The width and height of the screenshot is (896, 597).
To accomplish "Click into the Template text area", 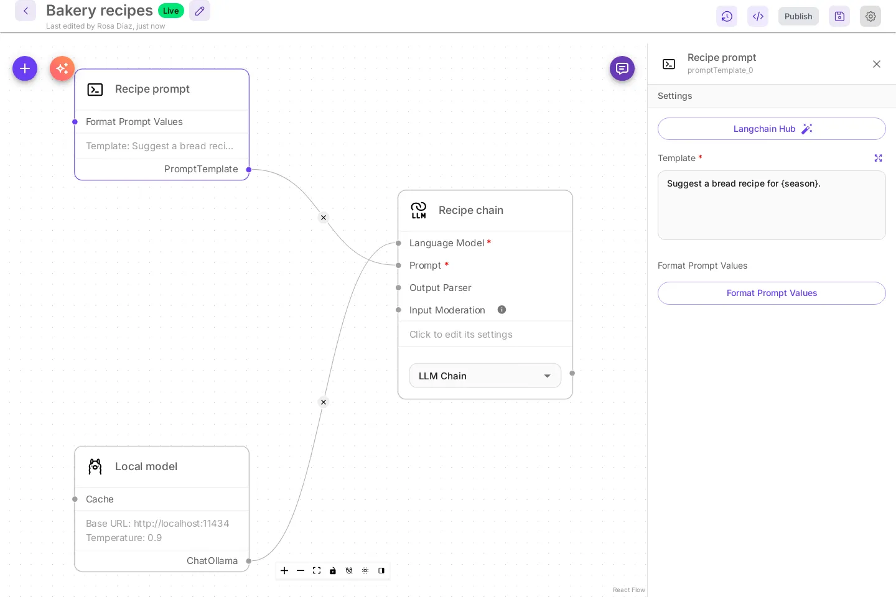I will [772, 205].
